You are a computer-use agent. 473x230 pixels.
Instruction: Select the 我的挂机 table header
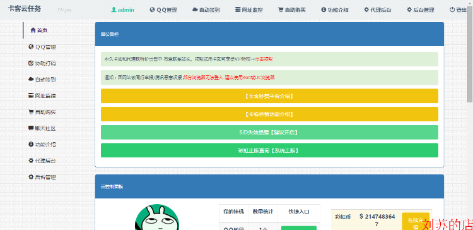tap(233, 212)
